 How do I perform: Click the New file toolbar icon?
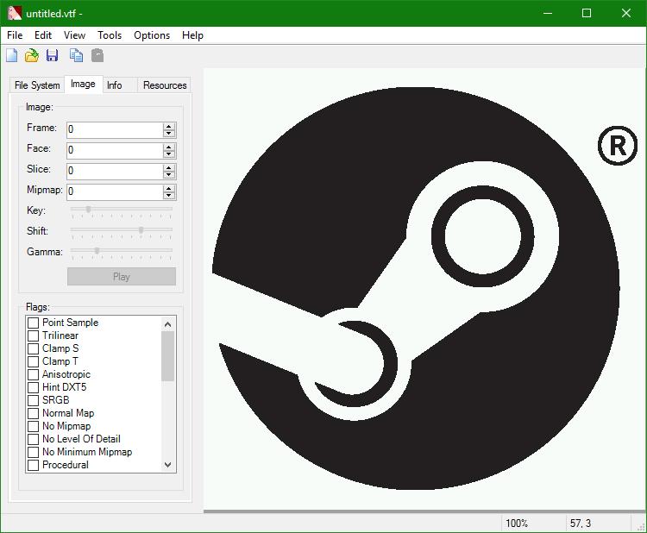click(x=11, y=55)
